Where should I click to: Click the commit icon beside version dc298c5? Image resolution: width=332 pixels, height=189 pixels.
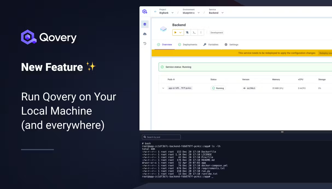[x=244, y=88]
